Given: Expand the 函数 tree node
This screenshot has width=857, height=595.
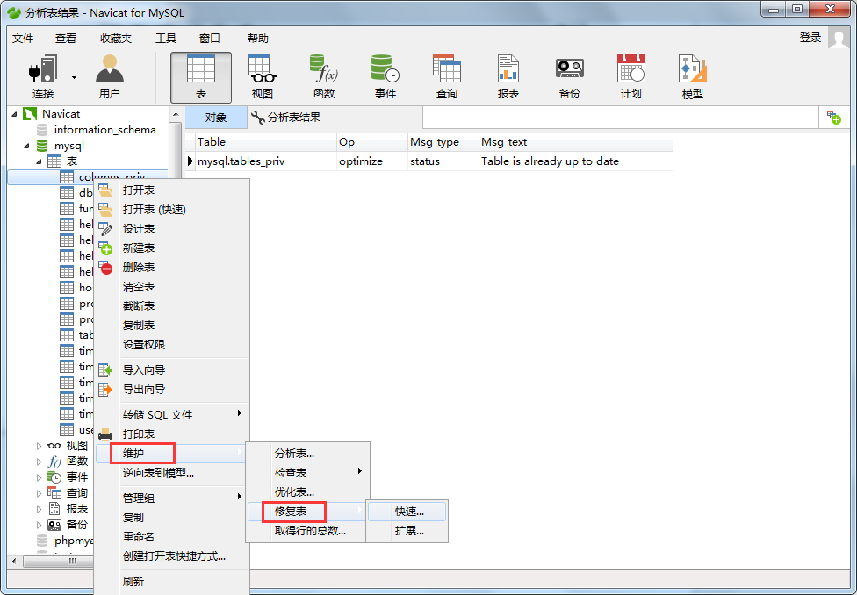Looking at the screenshot, I should click(x=39, y=462).
